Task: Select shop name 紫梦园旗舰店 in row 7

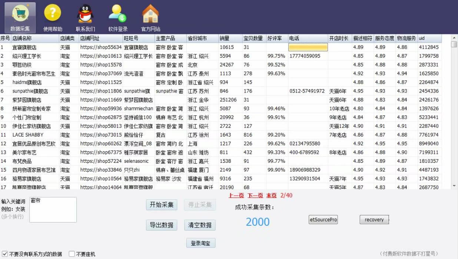Action: [x=27, y=100]
